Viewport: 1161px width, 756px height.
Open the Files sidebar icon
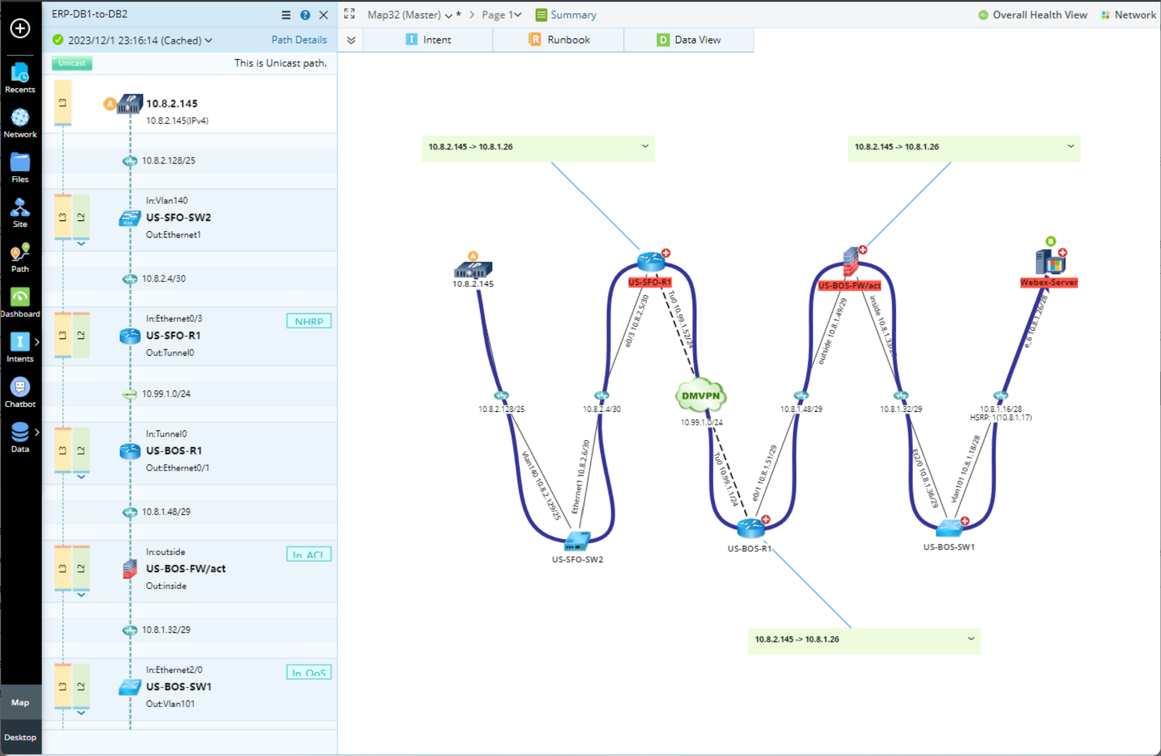tap(20, 167)
